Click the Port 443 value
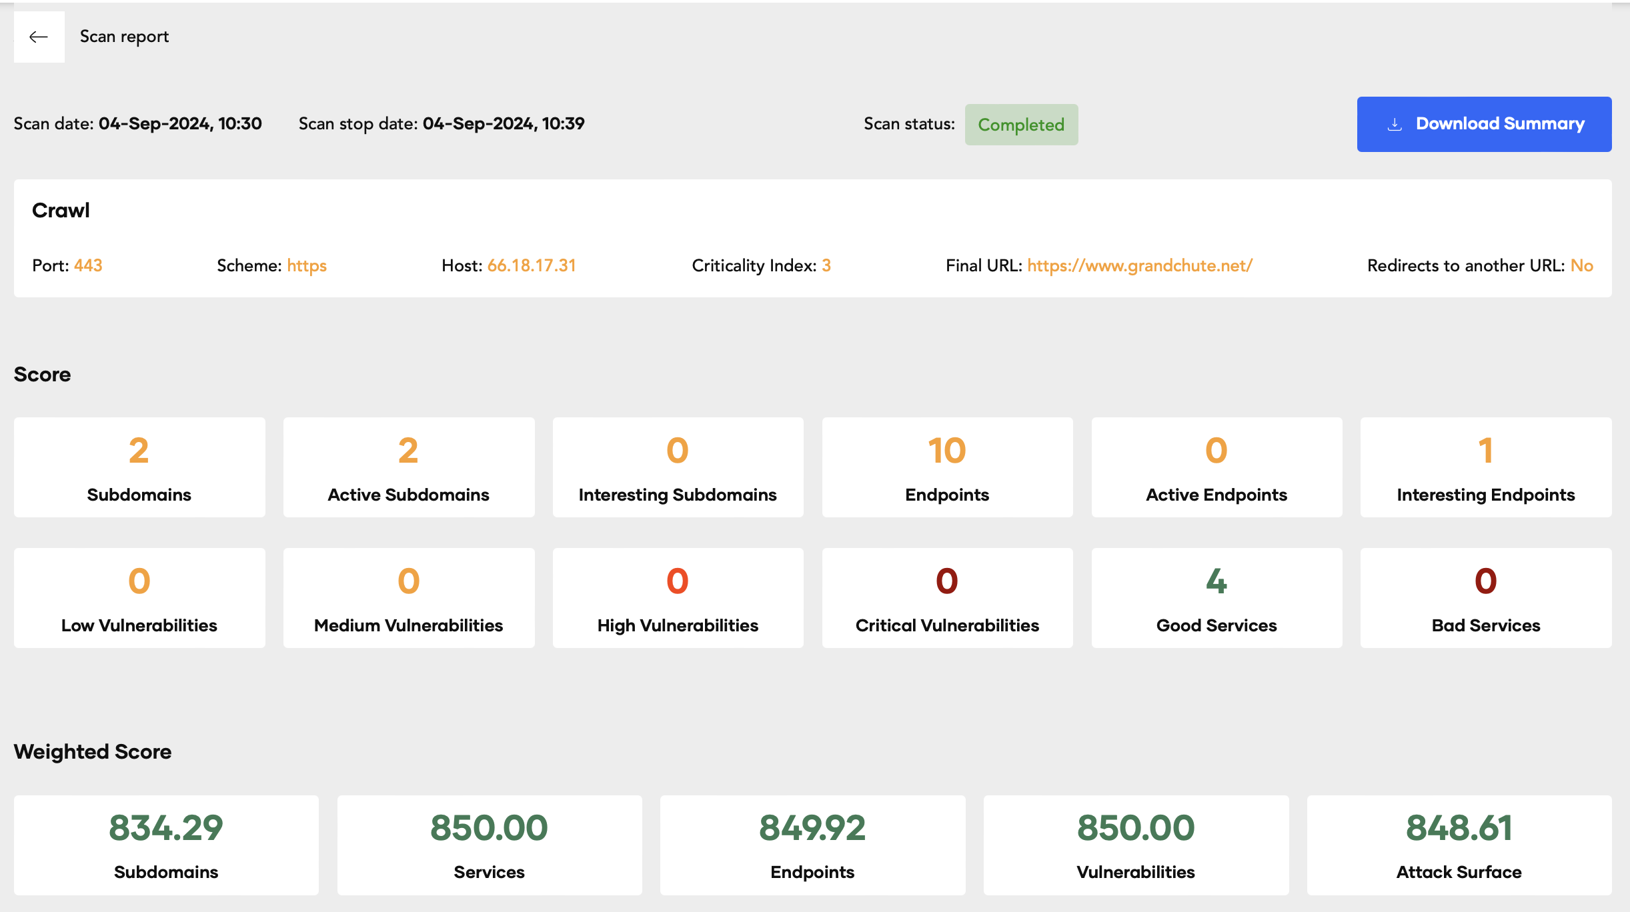Viewport: 1630px width, 912px height. pyautogui.click(x=89, y=265)
